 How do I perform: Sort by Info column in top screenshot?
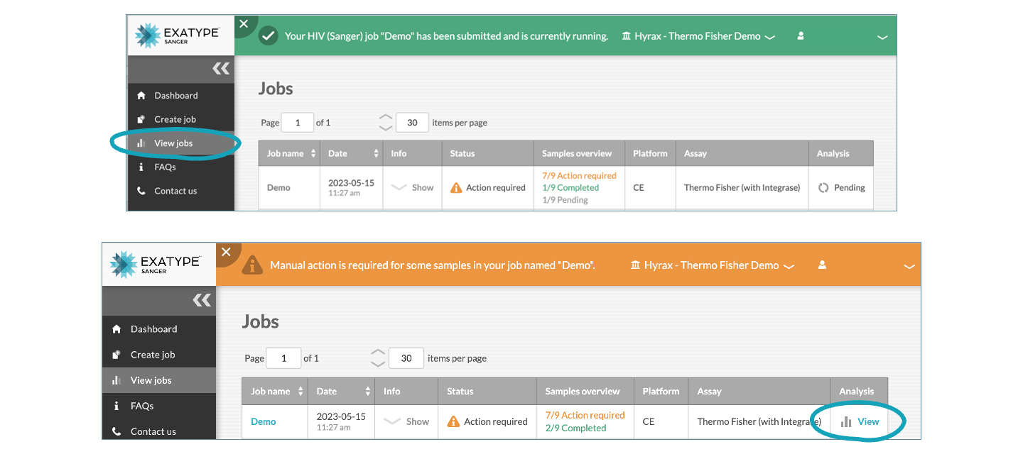click(x=413, y=153)
